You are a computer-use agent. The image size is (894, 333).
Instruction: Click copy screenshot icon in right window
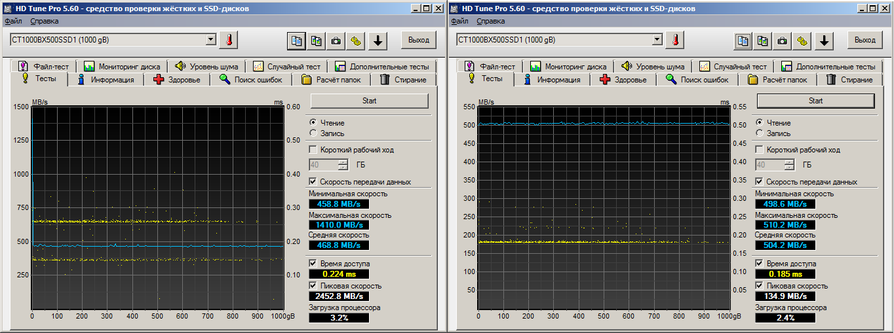click(763, 41)
